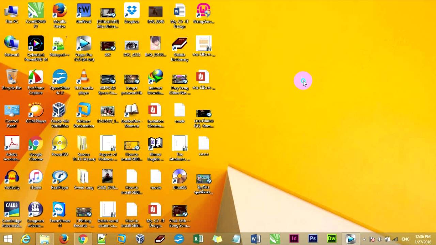Viewport: 436px width, 245px height.
Task: Select the Recycle Bin icon
Action: (x=12, y=80)
